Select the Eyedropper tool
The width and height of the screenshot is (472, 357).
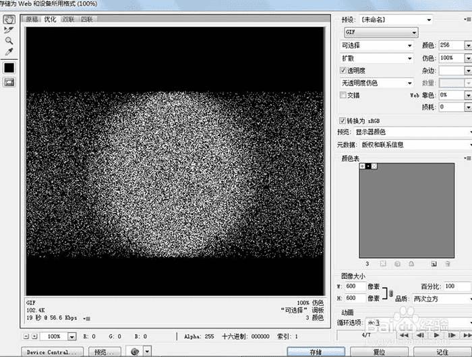pyautogui.click(x=9, y=52)
